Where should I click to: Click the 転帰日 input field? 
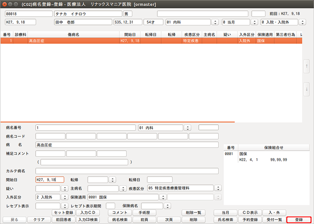(160, 180)
